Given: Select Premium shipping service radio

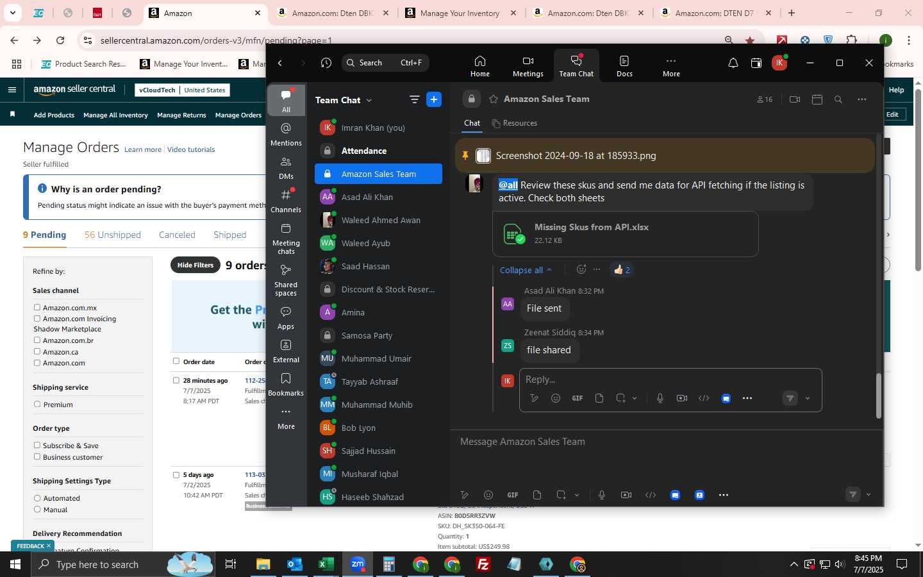Looking at the screenshot, I should [x=37, y=405].
